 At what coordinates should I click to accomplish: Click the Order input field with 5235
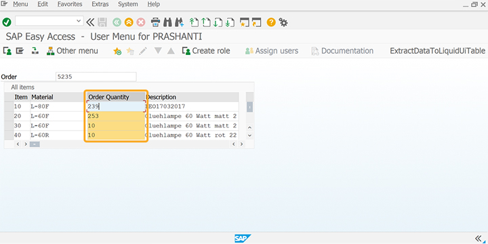(96, 77)
